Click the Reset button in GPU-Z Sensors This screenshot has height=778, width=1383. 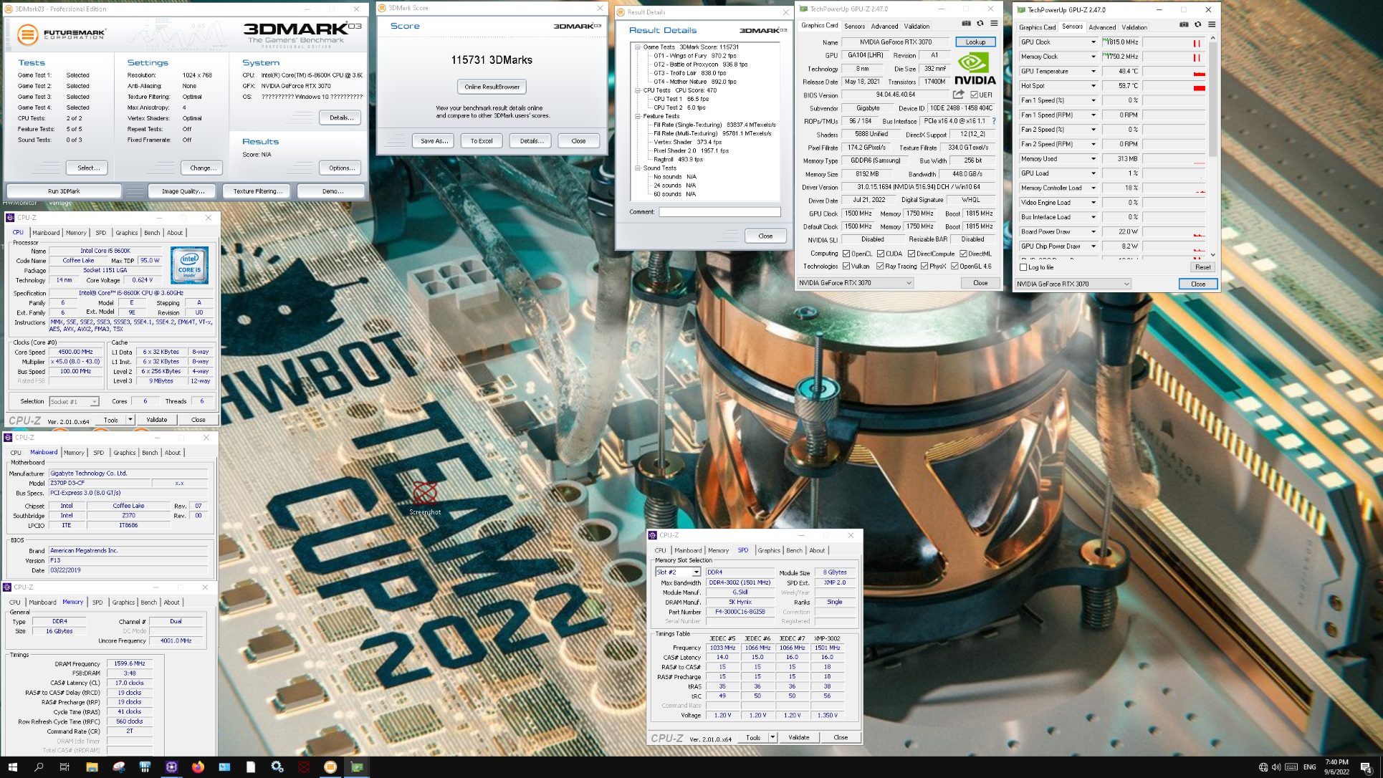[x=1202, y=267]
